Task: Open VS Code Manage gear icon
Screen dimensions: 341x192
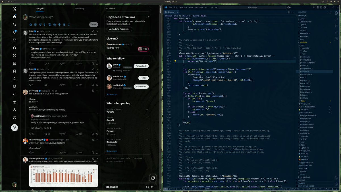Action: pyautogui.click(x=337, y=184)
